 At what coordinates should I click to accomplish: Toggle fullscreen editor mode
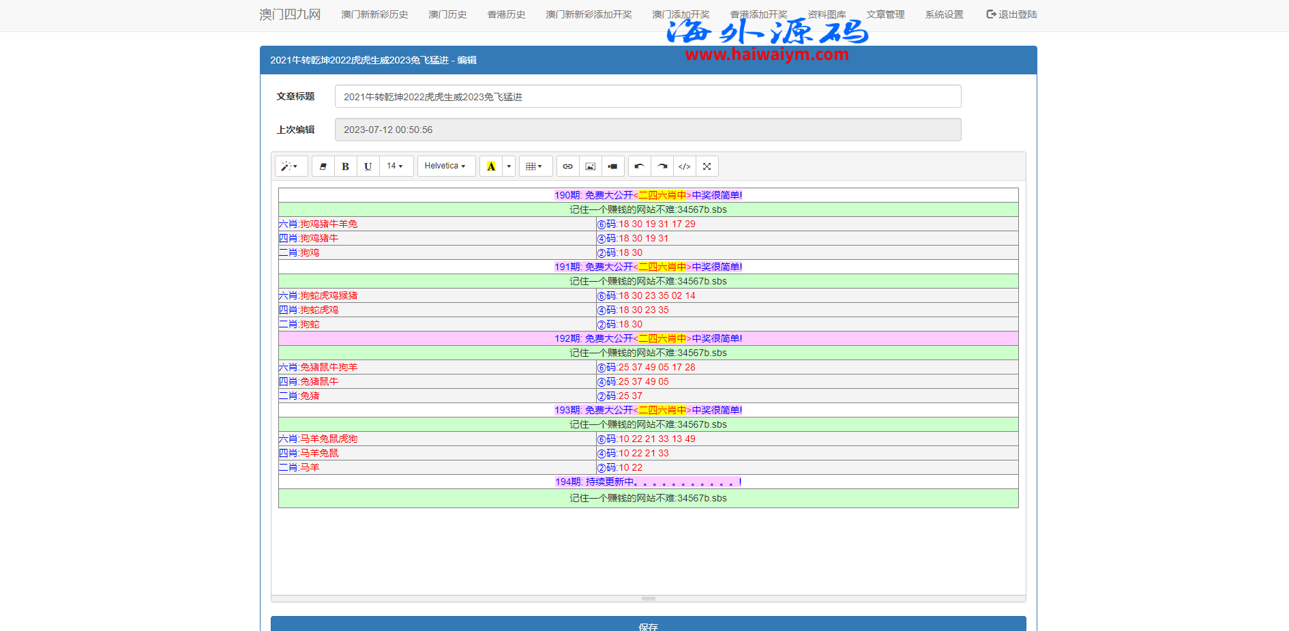(x=707, y=166)
